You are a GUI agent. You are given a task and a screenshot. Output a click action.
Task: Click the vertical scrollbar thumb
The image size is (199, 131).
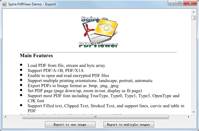pos(194,18)
